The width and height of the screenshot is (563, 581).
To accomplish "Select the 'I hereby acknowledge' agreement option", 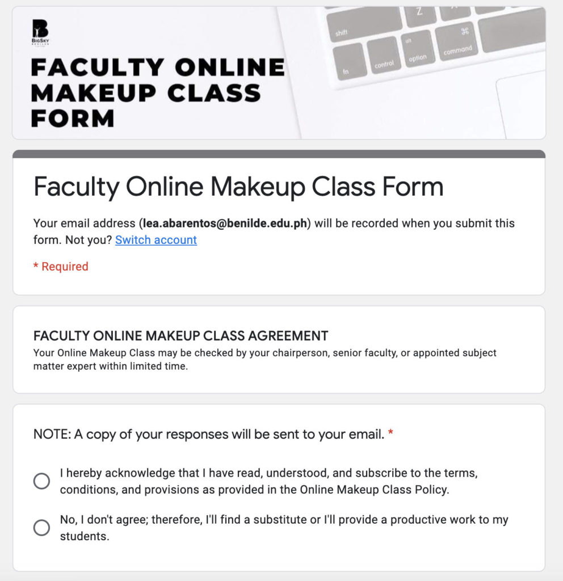I will pos(41,481).
